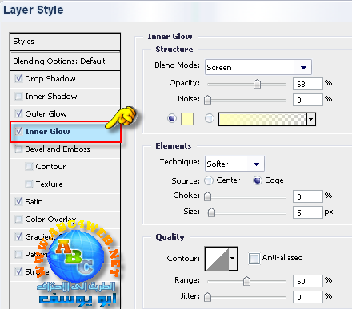Click the Choke slider handle
This screenshot has height=309, width=352.
[x=207, y=196]
